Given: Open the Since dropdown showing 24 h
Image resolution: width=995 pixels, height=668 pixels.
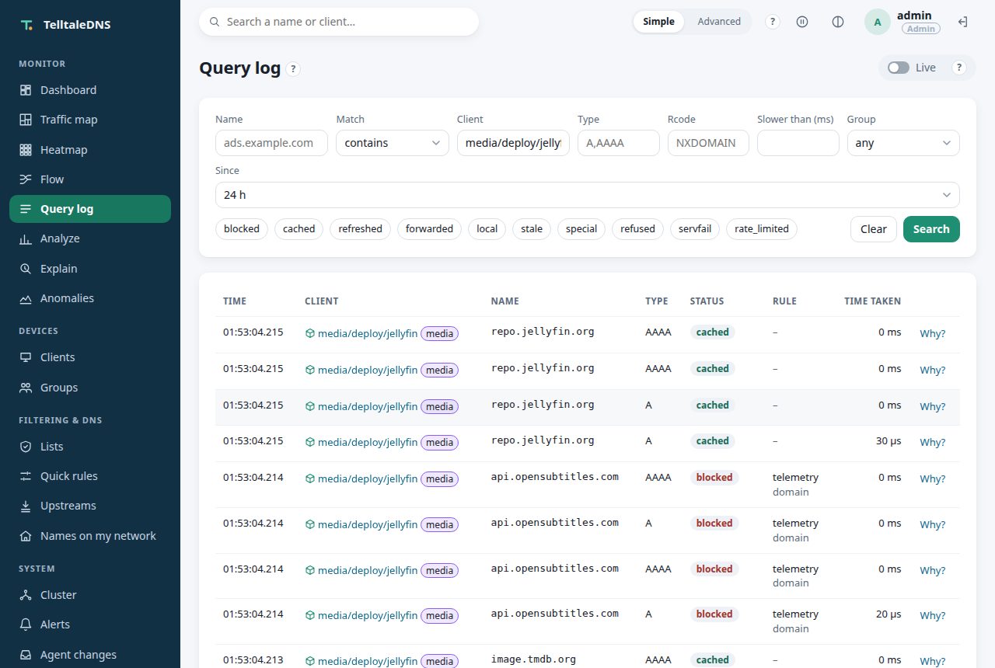Looking at the screenshot, I should pyautogui.click(x=588, y=195).
